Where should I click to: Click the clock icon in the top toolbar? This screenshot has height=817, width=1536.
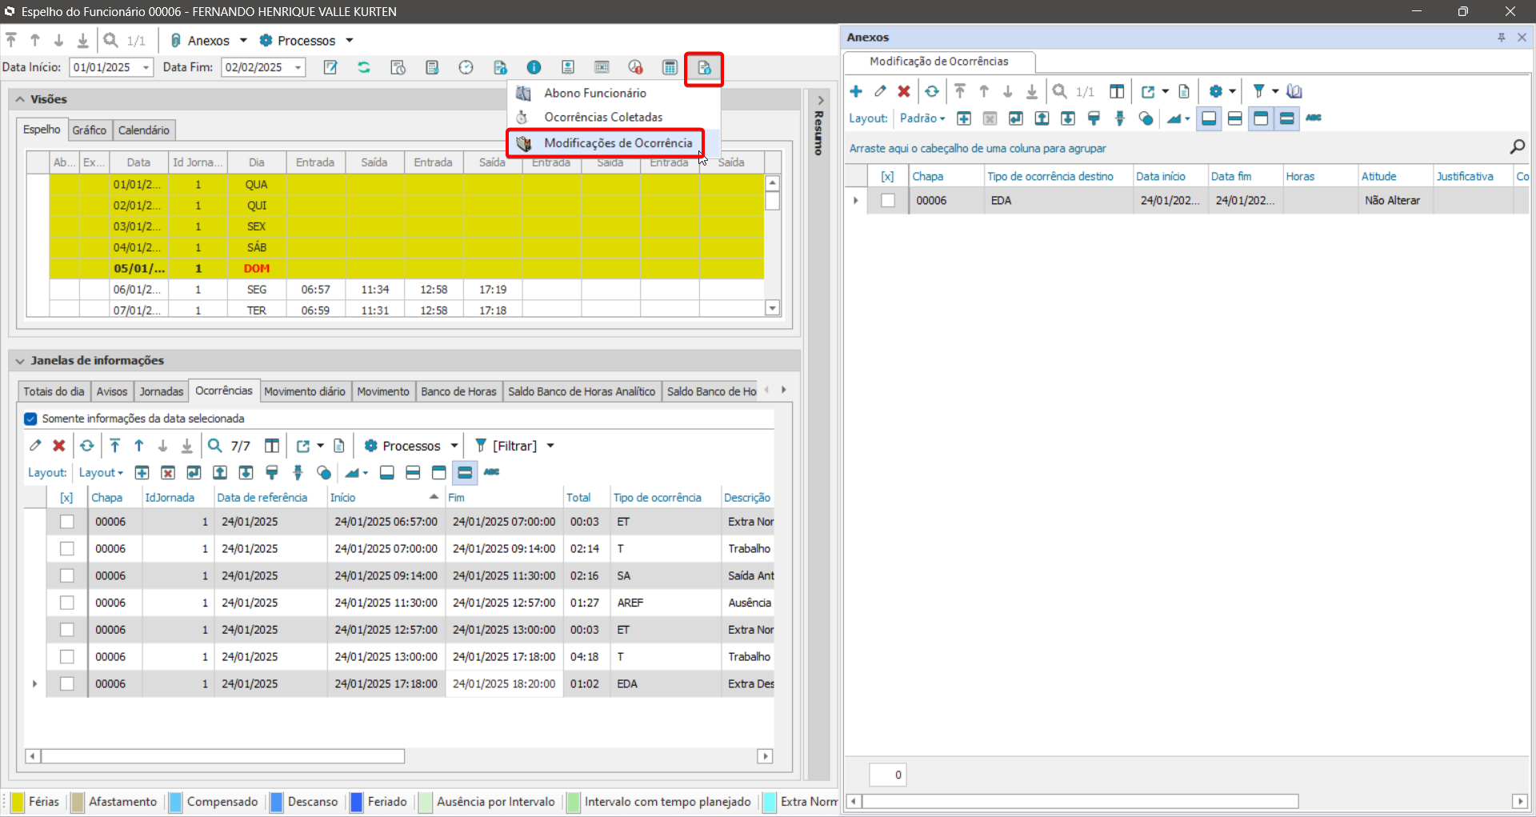(466, 67)
